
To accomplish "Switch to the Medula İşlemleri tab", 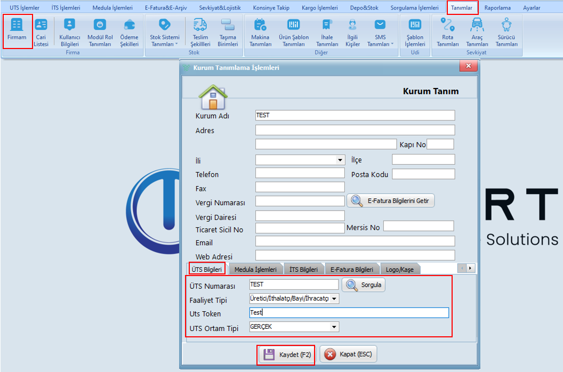I will coord(256,270).
